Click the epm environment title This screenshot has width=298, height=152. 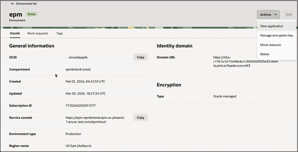pos(16,14)
